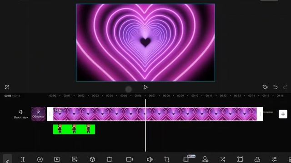Open the Crop tool in the toolbar

(167, 159)
